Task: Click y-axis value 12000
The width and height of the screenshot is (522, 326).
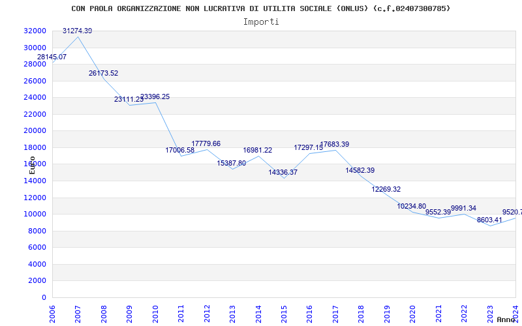Action: tap(35, 198)
